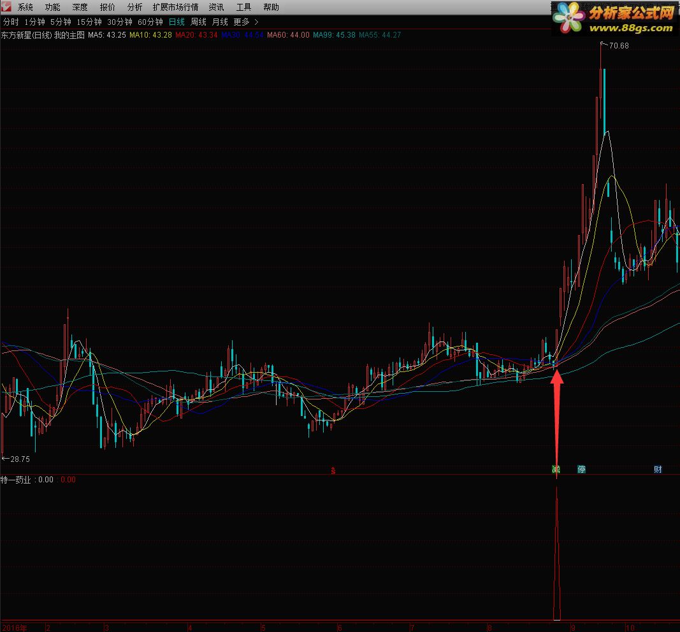Screen dimensions: 680x632
Task: Click the MA99: 45.38 indicator value
Action: click(x=335, y=35)
